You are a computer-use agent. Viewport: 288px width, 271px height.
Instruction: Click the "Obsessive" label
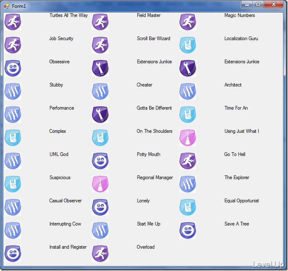point(59,62)
